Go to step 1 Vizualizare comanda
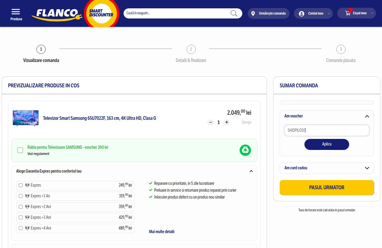The height and width of the screenshot is (248, 382). click(41, 54)
